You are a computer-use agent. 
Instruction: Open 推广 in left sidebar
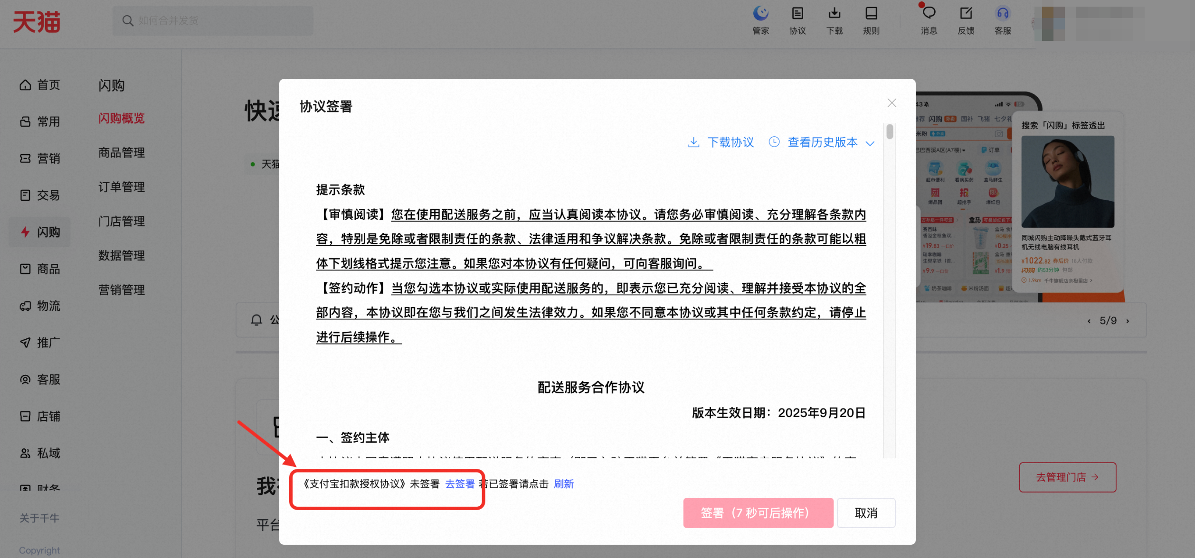[x=40, y=343]
